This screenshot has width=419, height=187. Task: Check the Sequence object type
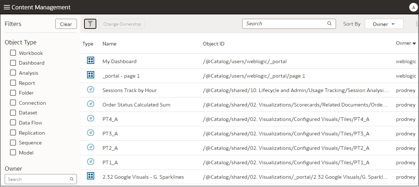click(13, 143)
